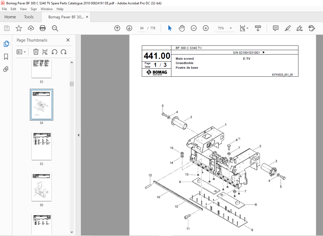Click the E-TV label
Viewport: 323px width, 236px height.
coord(246,59)
